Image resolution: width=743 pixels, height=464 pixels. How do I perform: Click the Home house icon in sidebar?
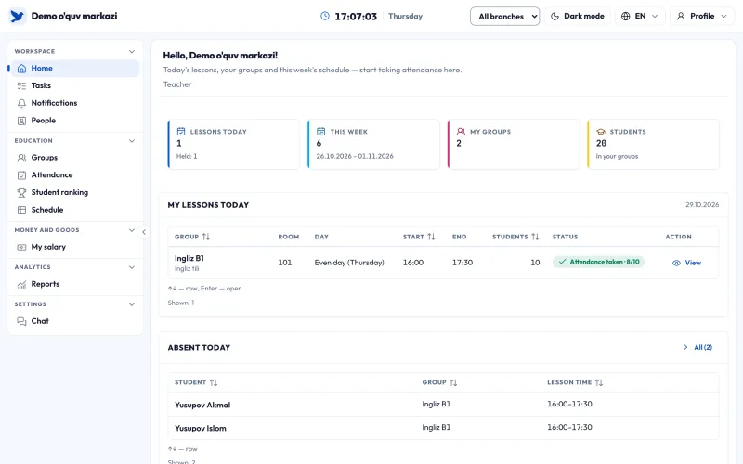tap(21, 68)
